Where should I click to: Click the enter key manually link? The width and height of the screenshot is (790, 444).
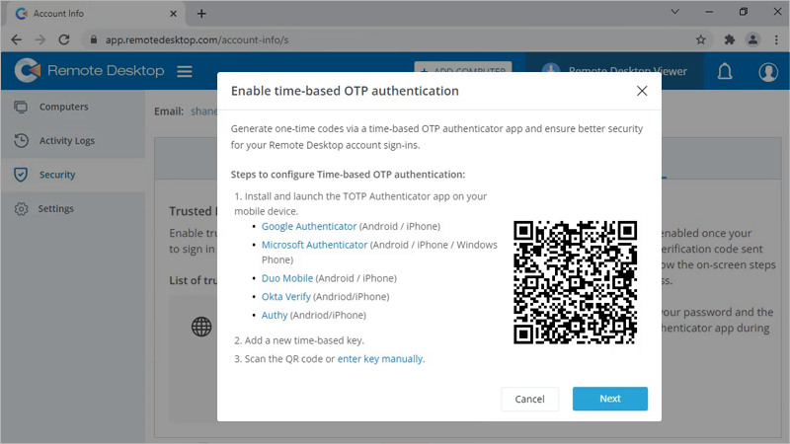click(x=380, y=359)
